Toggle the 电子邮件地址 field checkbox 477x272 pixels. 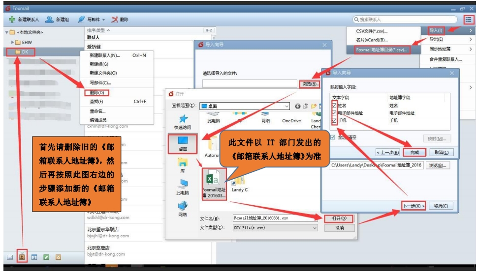[x=334, y=113]
